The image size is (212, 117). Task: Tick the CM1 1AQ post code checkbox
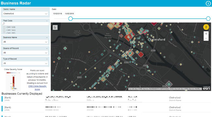(4, 30)
